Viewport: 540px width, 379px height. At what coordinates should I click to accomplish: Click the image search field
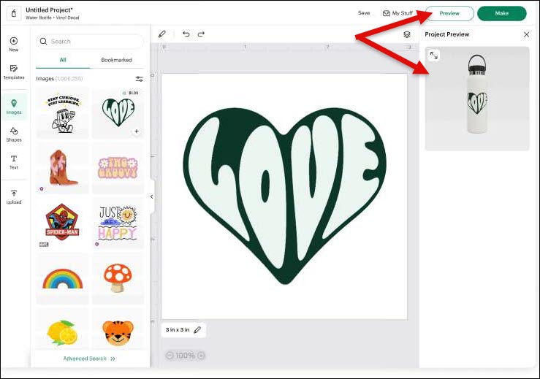(90, 42)
